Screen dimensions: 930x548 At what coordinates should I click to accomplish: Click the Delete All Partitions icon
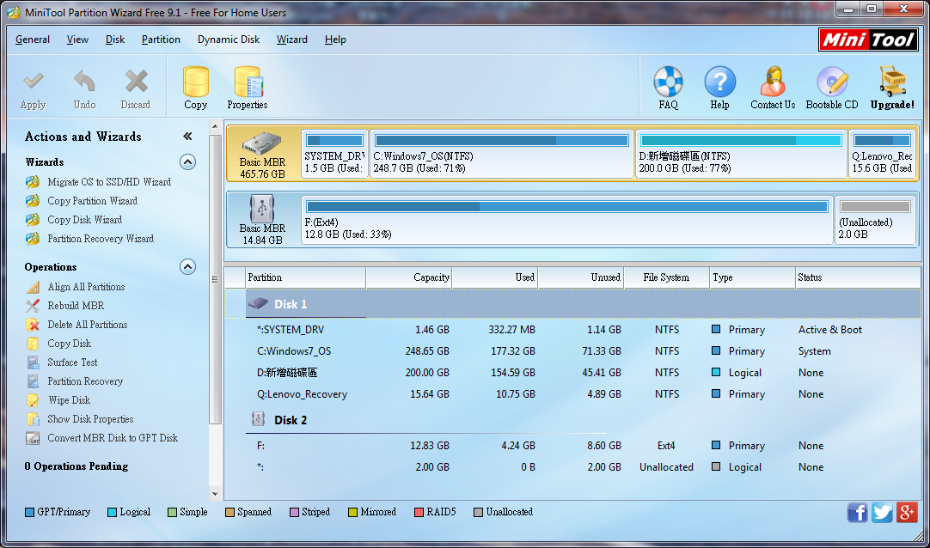click(33, 325)
